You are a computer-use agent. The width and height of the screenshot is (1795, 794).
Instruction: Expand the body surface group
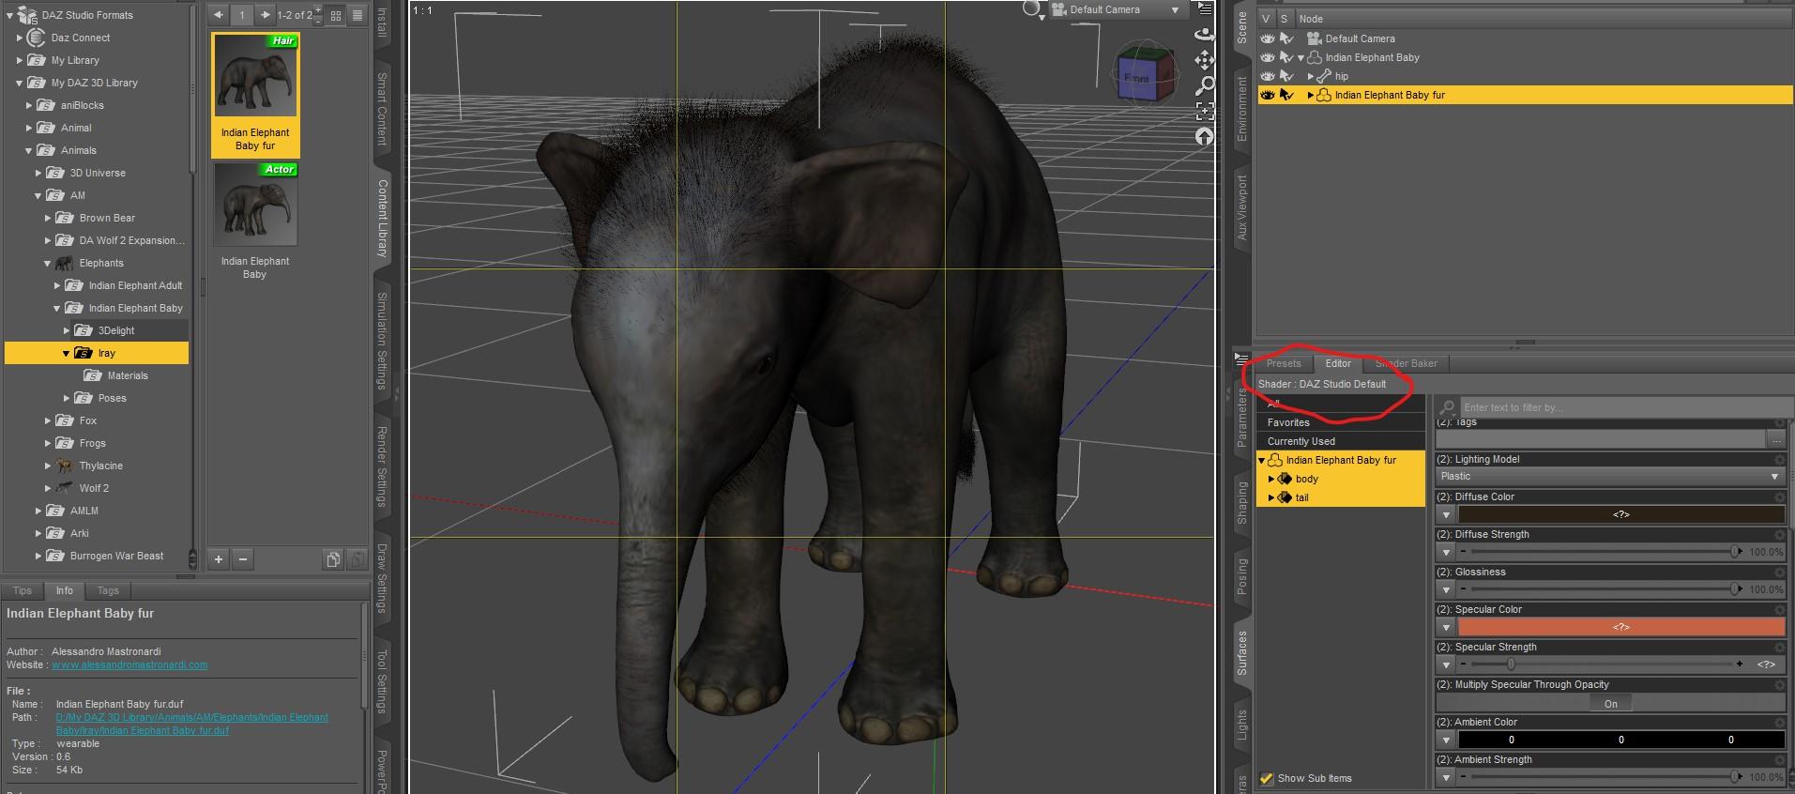[1271, 479]
